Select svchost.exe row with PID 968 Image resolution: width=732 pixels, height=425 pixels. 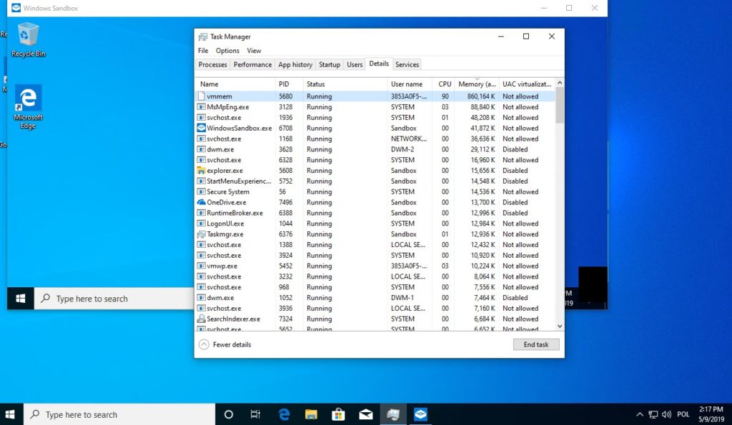[375, 287]
